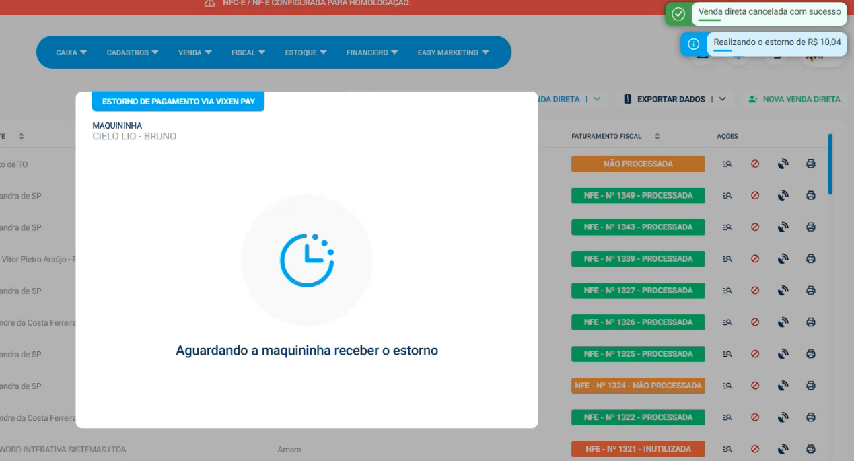
Task: Click the Nova Venda Direta button
Action: tap(794, 99)
